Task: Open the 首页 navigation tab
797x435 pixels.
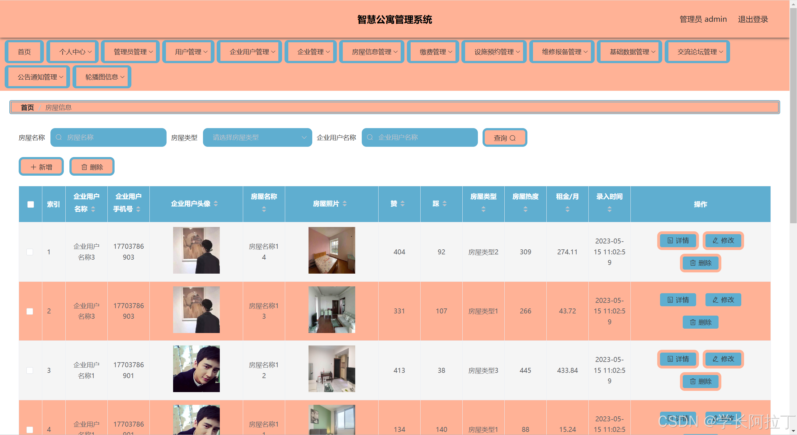Action: (24, 52)
